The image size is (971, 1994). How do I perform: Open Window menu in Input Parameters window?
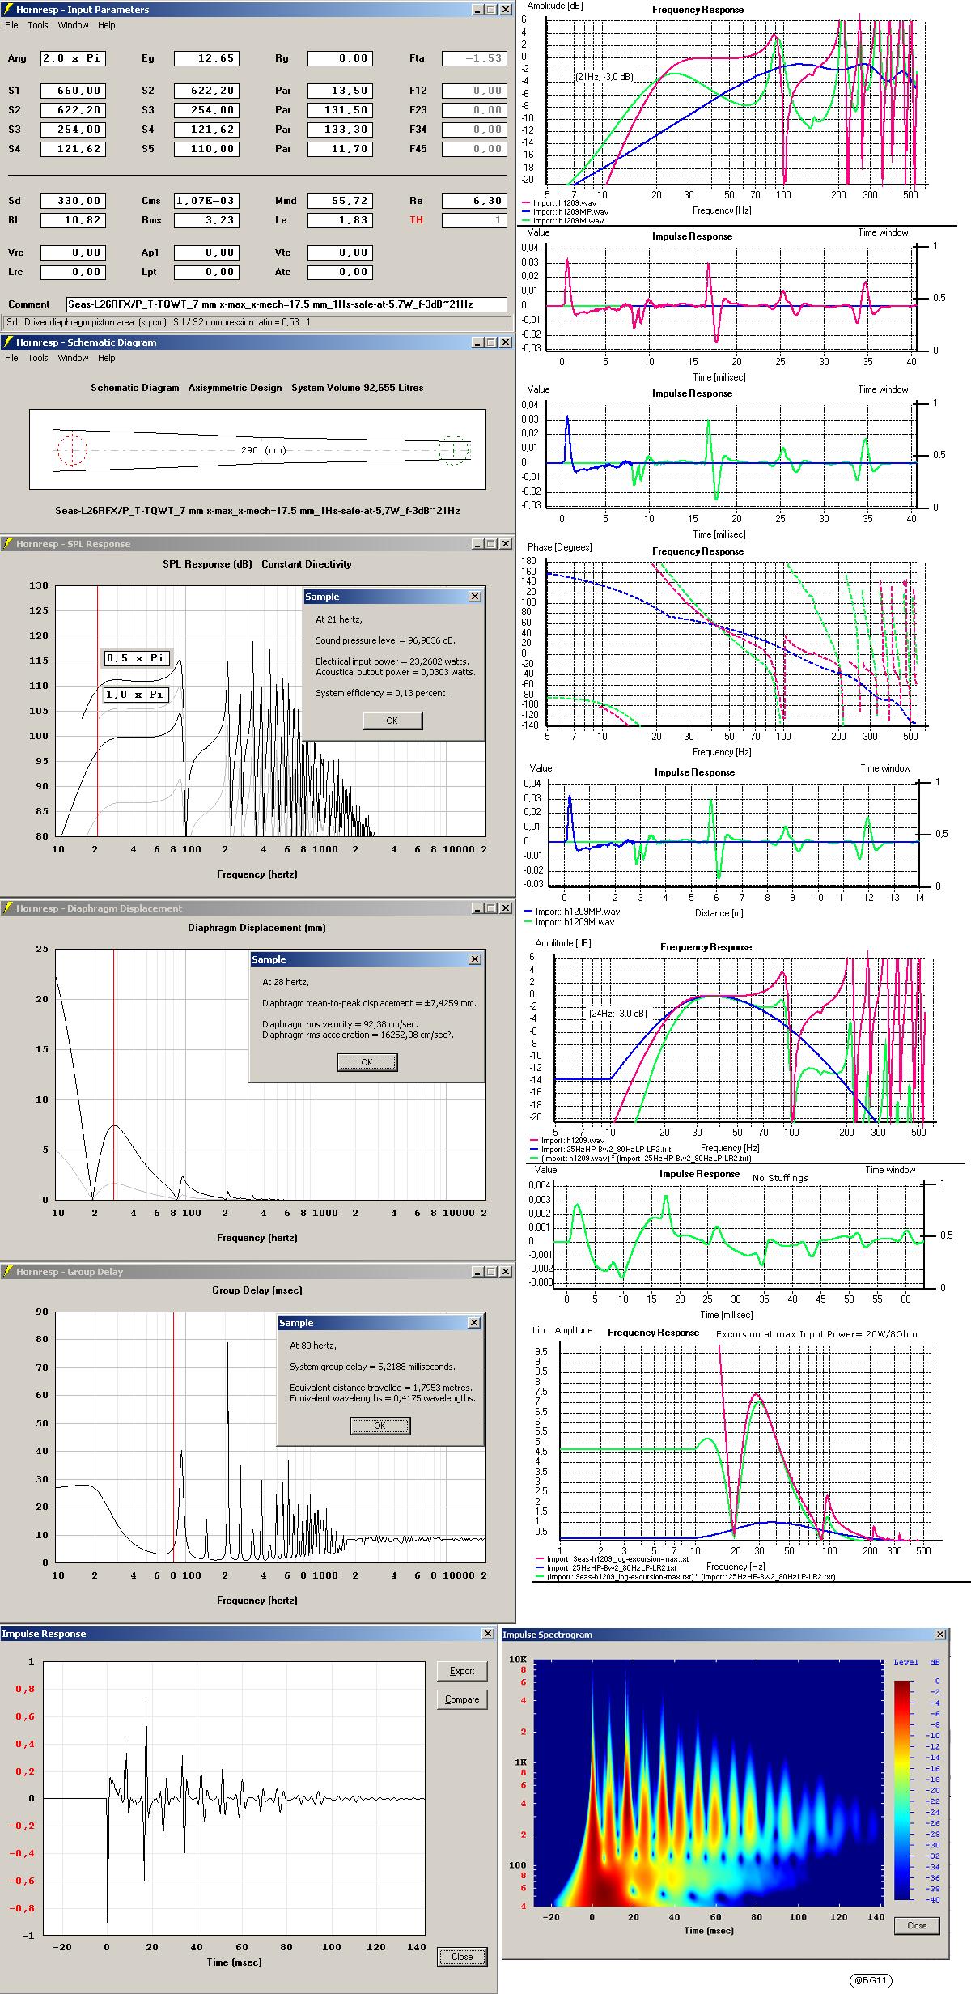pyautogui.click(x=73, y=25)
